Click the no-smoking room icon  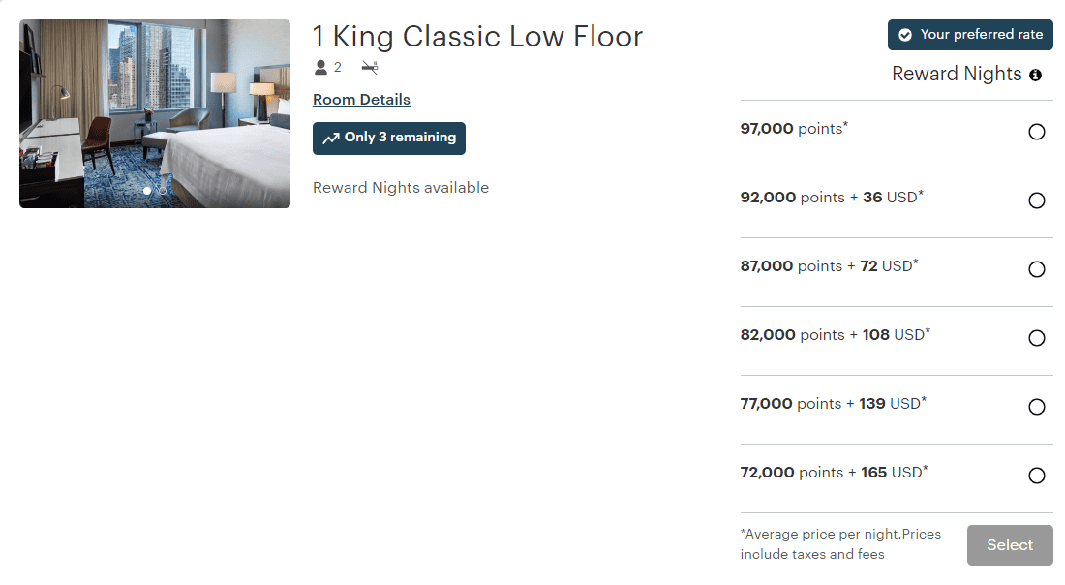pos(370,67)
